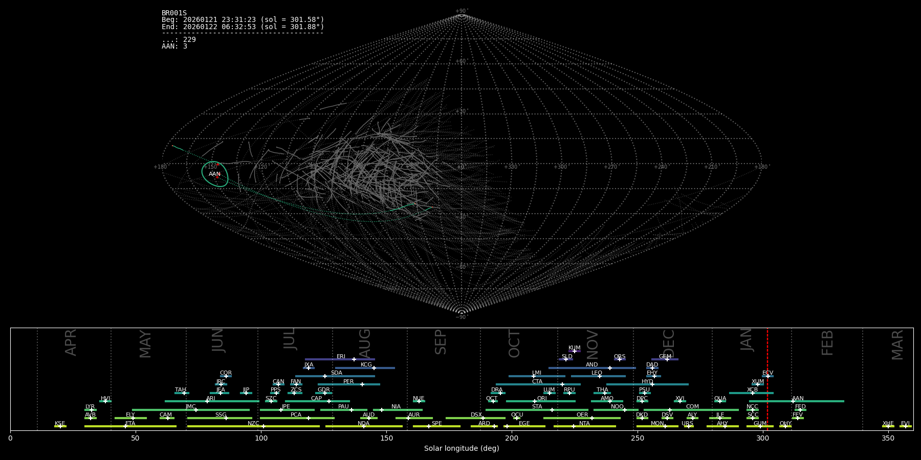Click the SDA shower label in the timeline
The height and width of the screenshot is (460, 921).
(x=337, y=373)
